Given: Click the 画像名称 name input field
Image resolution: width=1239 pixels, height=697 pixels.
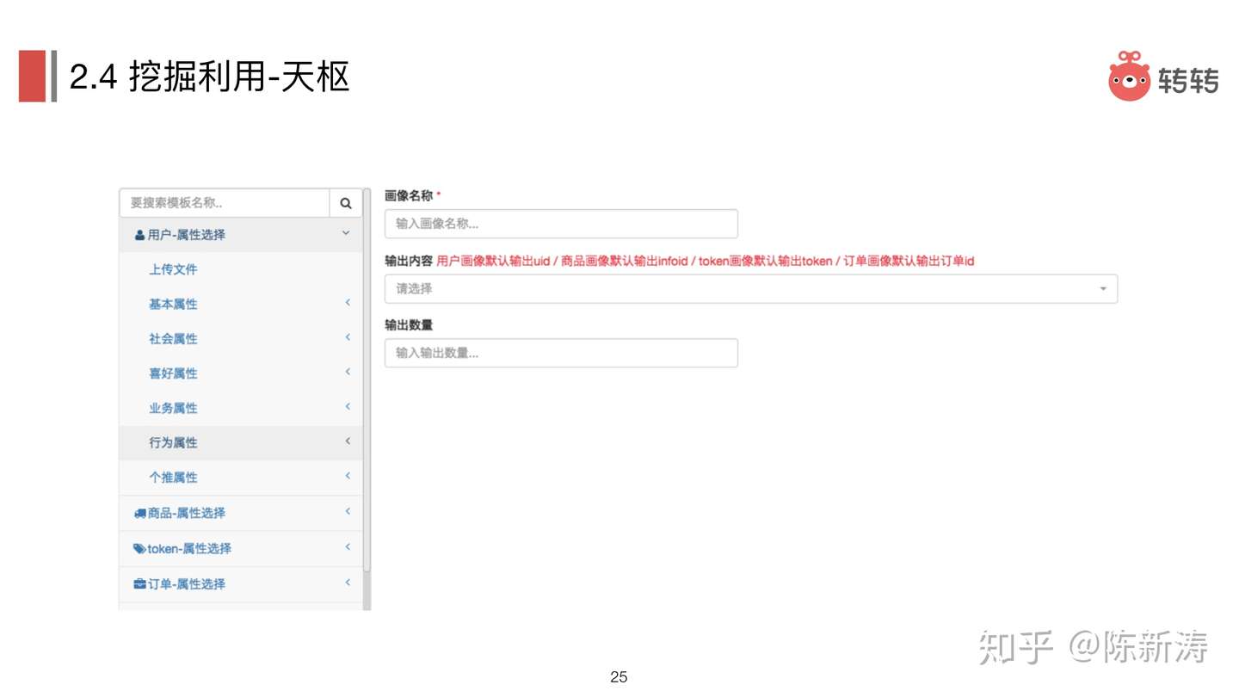Looking at the screenshot, I should coord(560,223).
